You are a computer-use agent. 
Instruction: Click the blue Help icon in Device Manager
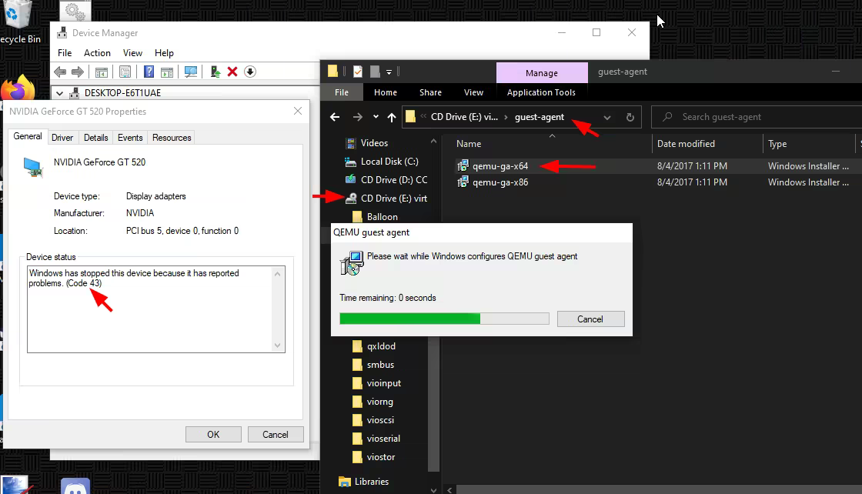(149, 72)
